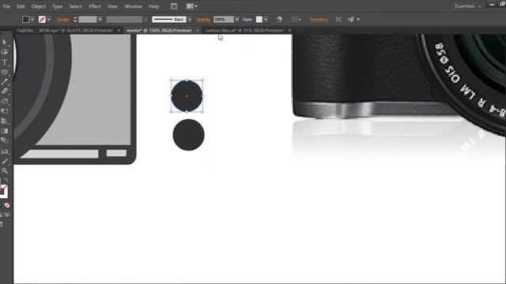
Task: Open the Help menu
Action: [154, 6]
